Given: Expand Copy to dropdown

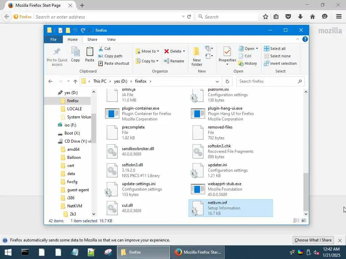Looking at the screenshot, I should pos(157,61).
